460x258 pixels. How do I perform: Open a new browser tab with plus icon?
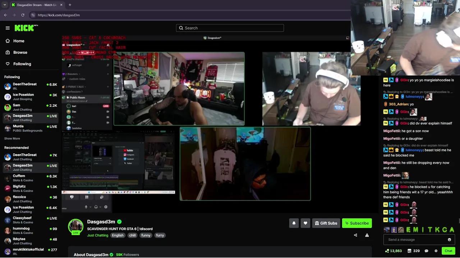[x=70, y=5]
